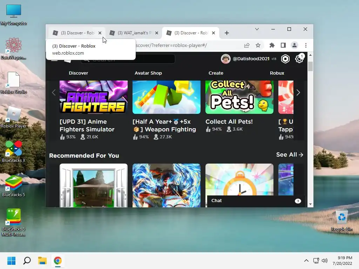The width and height of the screenshot is (359, 269).
Task: Switch to the WAT_iamalt's tab
Action: click(133, 33)
